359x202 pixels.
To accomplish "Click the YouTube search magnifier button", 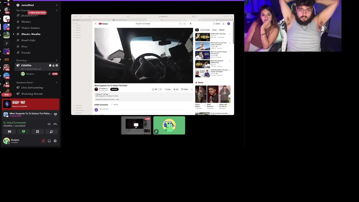I will click(185, 24).
